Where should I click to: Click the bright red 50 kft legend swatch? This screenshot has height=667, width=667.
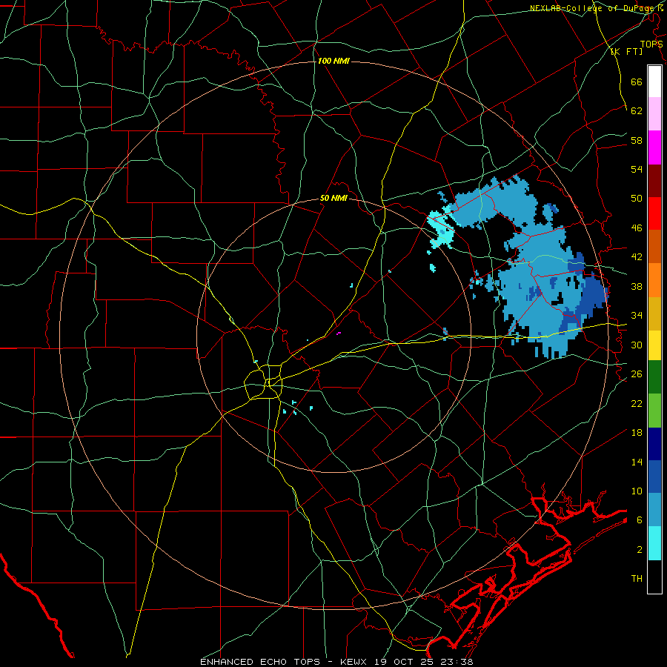[654, 213]
